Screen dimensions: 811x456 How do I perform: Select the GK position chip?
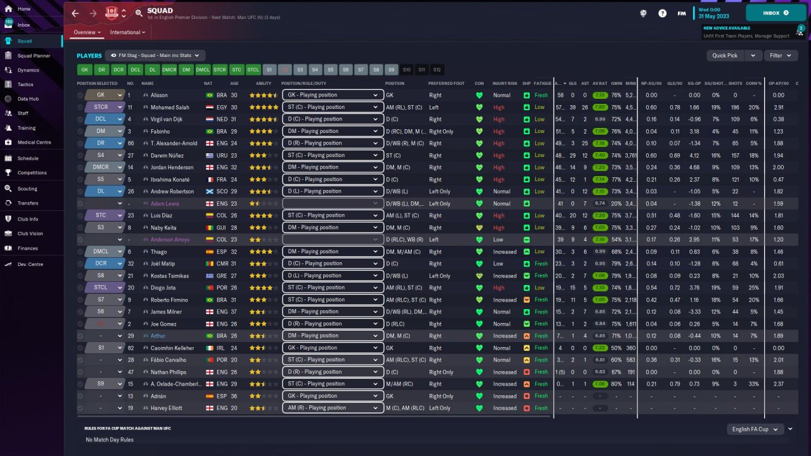pos(84,70)
